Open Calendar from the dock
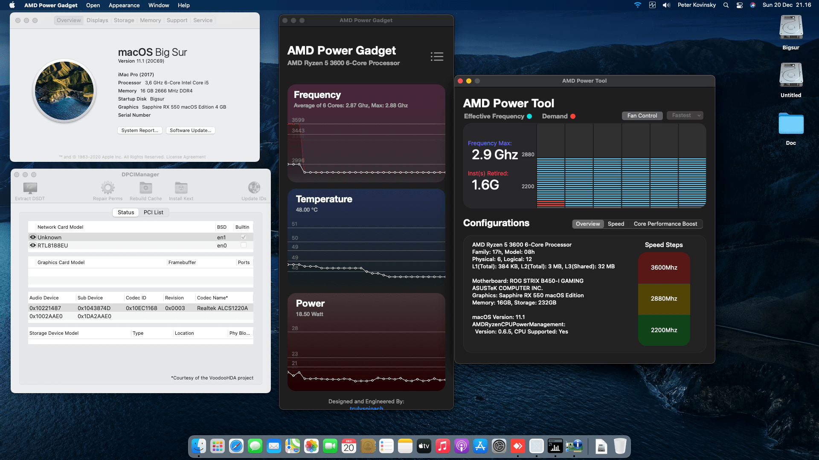819x460 pixels. pos(349,446)
